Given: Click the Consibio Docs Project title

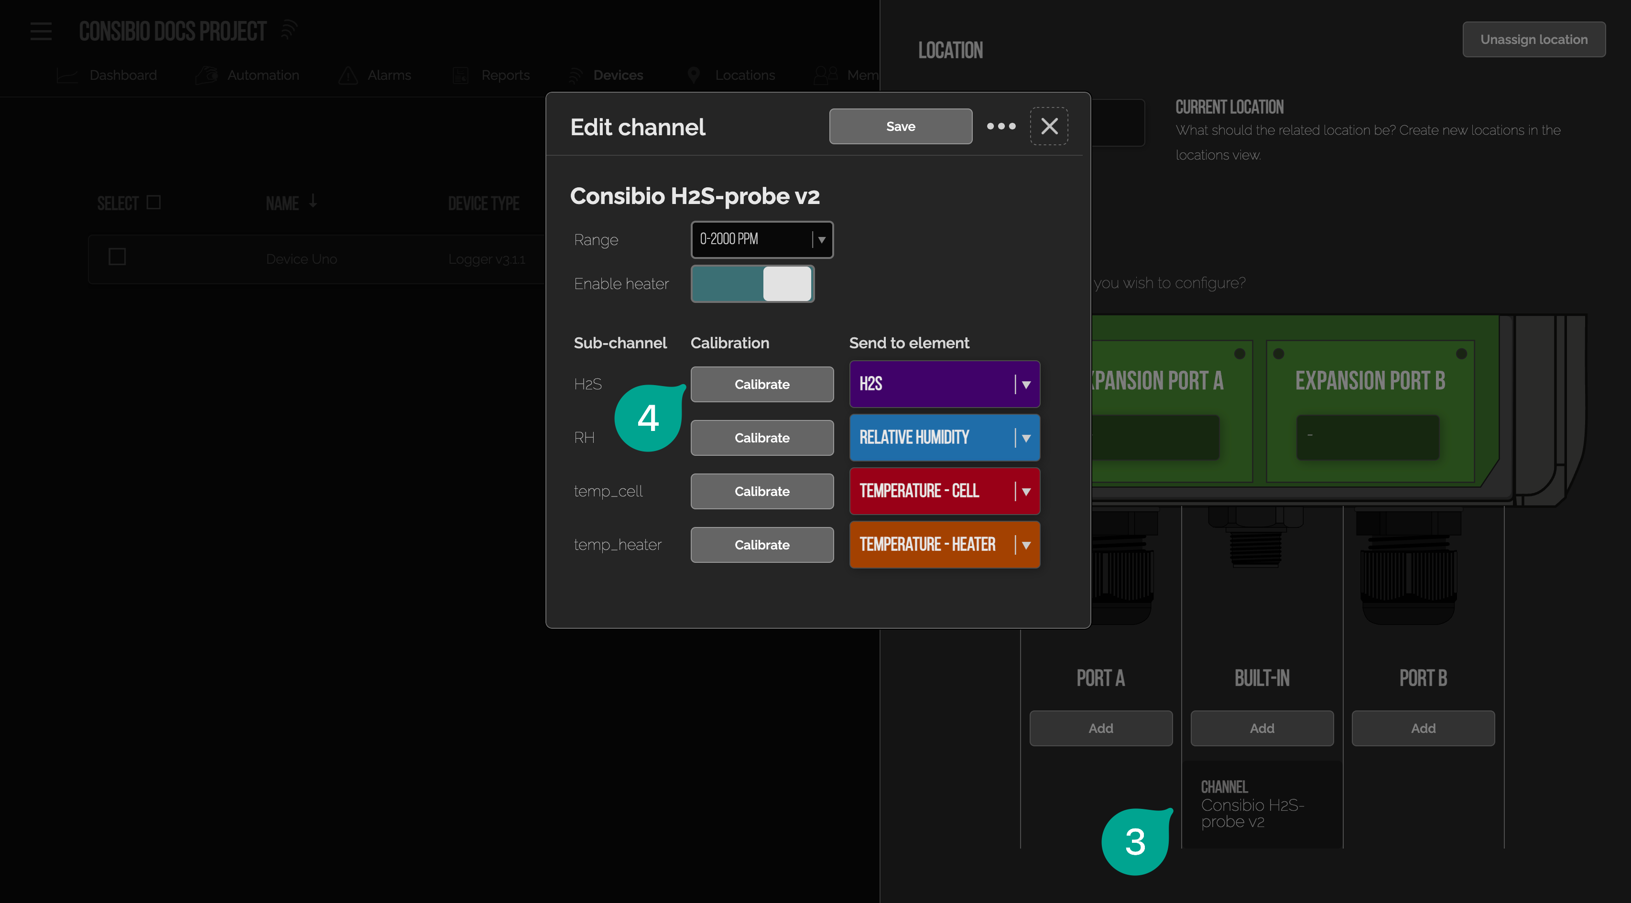Looking at the screenshot, I should click(172, 31).
